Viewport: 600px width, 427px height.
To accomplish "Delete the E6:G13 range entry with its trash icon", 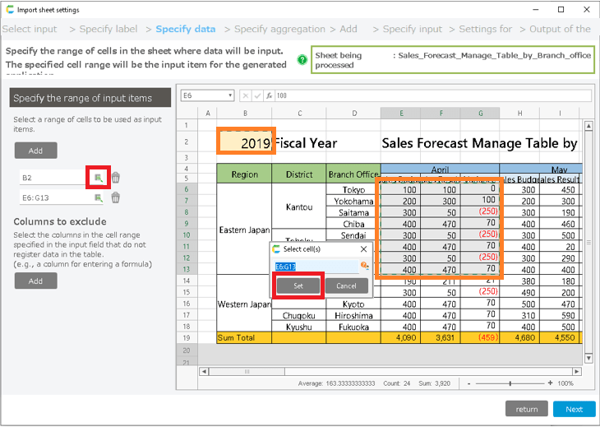I will coord(116,197).
